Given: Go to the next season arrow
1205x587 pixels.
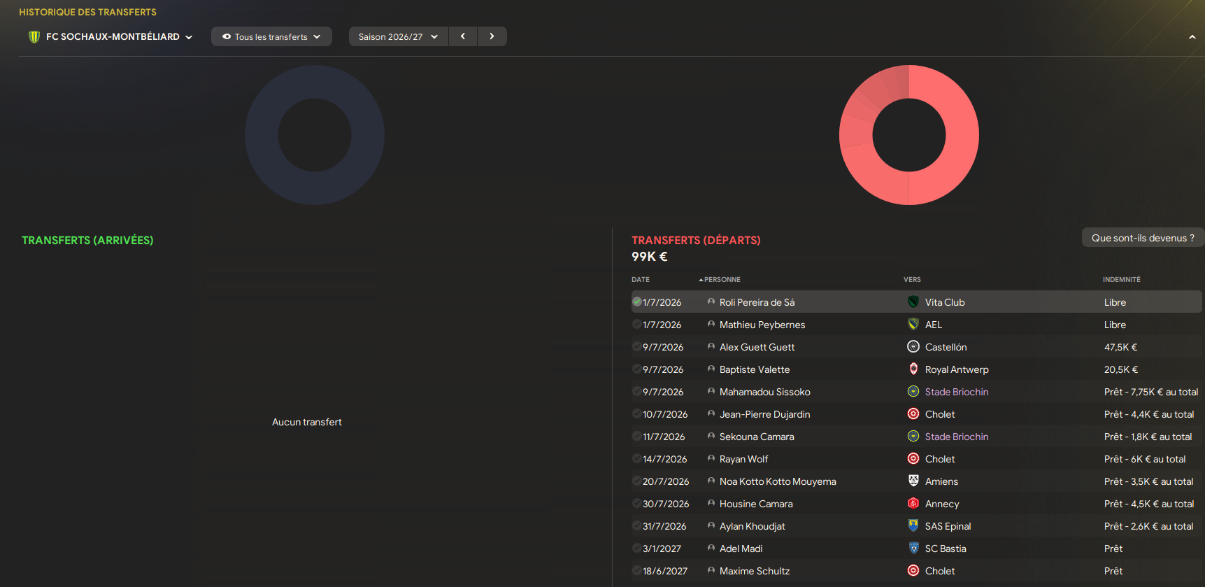Looking at the screenshot, I should [492, 36].
